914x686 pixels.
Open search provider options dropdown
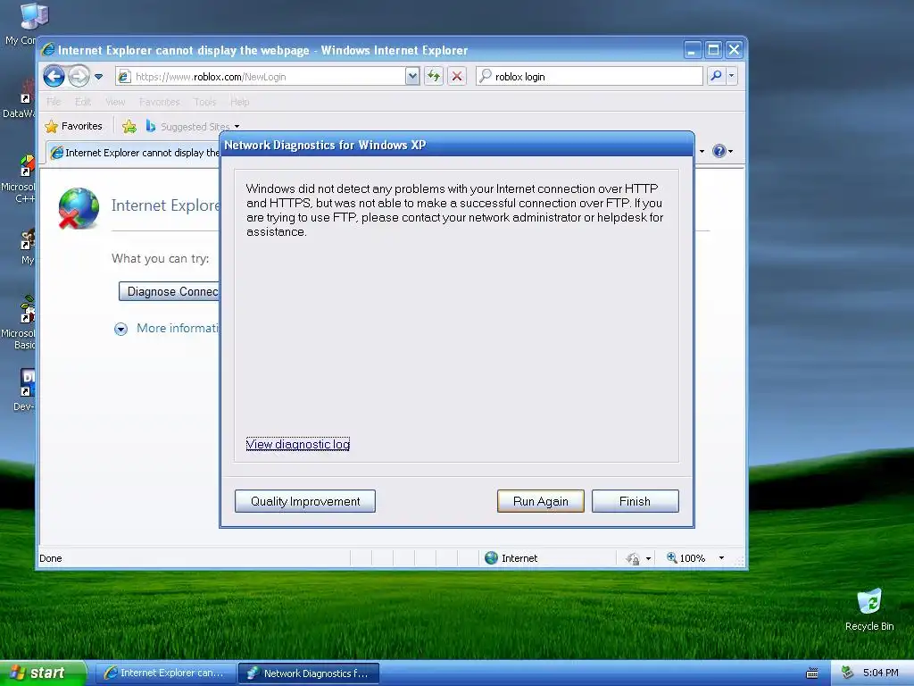click(x=732, y=77)
